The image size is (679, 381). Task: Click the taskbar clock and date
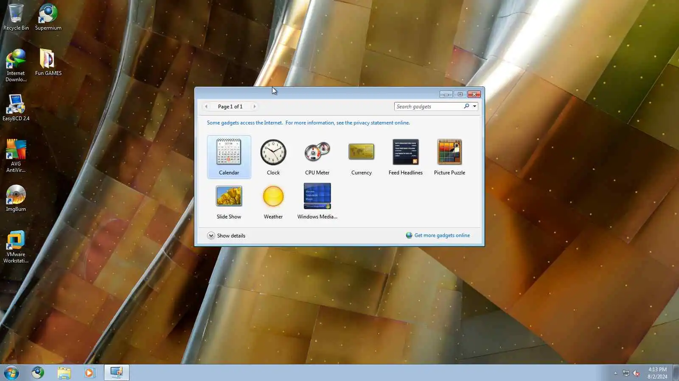657,373
